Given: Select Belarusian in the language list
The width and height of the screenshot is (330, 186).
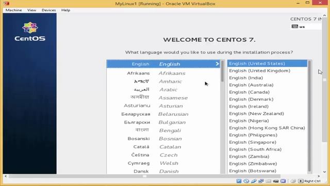Looking at the screenshot, I should (163, 114).
